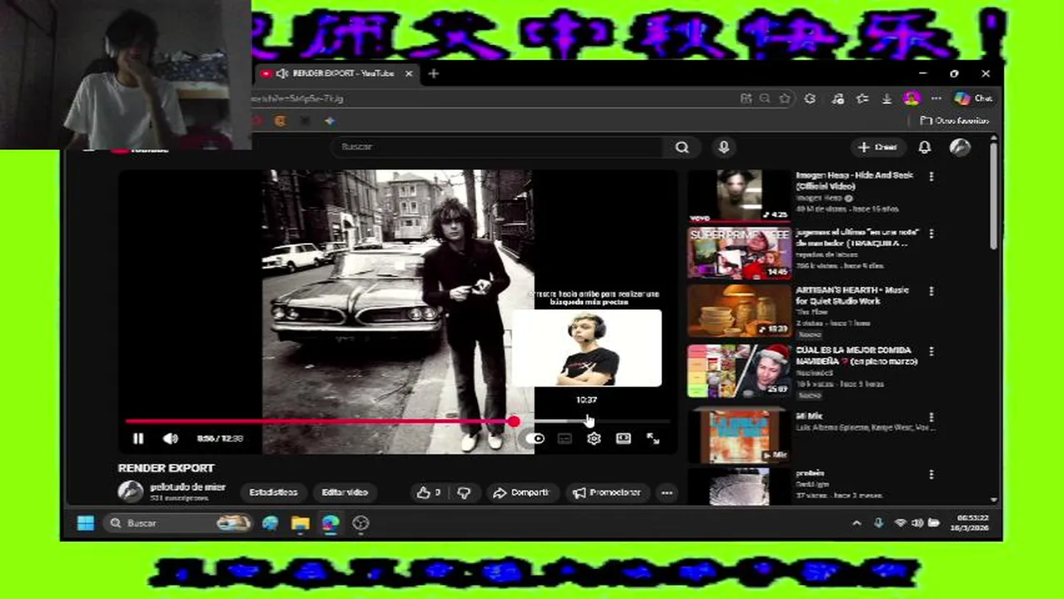1064x599 pixels.
Task: Switch to theater mode in the player
Action: 624,438
